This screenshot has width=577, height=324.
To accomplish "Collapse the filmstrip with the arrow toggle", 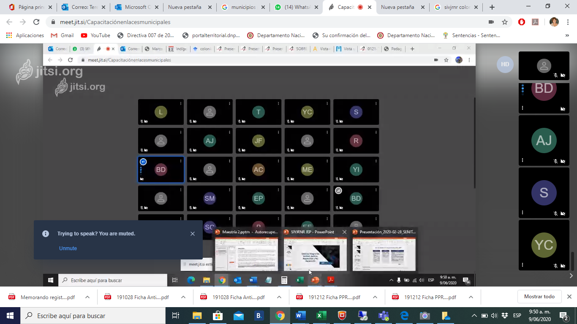I will tap(571, 276).
